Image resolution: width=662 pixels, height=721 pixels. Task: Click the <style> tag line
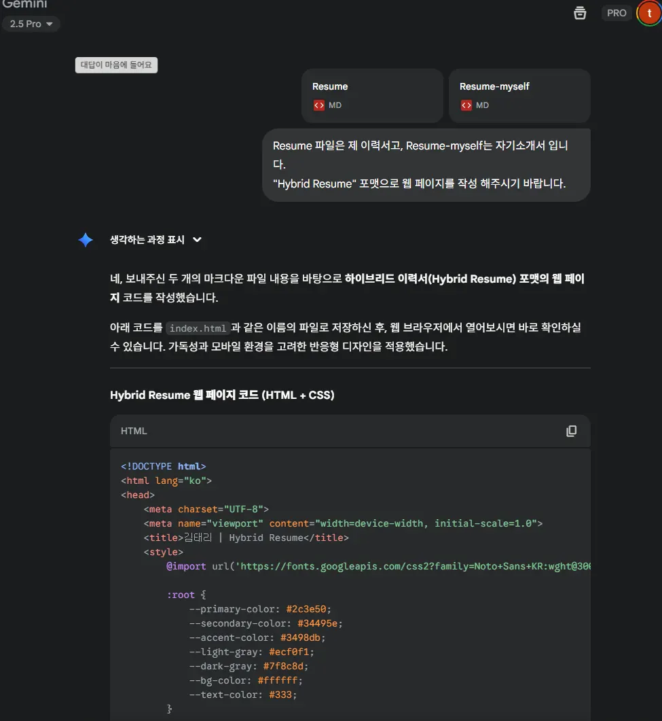163,552
